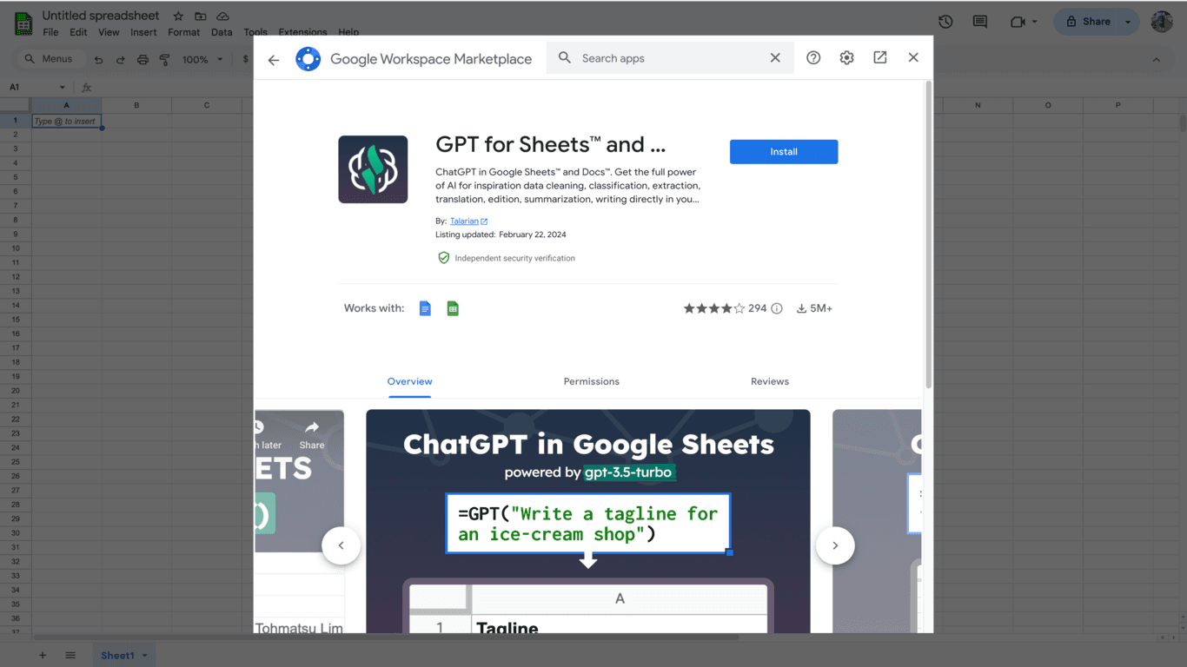Open Marketplace settings gear
1187x667 pixels.
coord(846,57)
